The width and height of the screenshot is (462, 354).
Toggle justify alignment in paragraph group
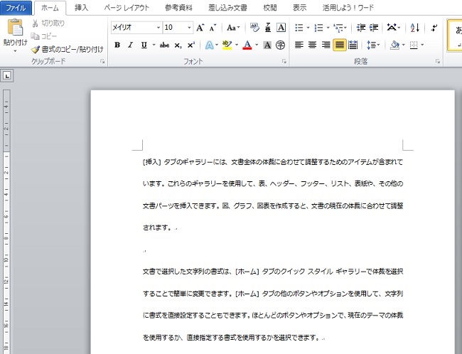340,45
